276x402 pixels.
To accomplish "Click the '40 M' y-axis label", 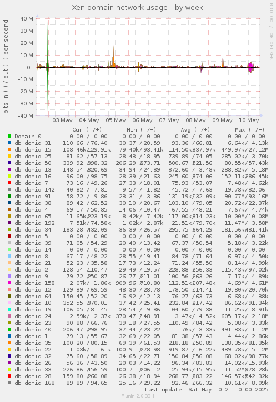I will (27, 18).
